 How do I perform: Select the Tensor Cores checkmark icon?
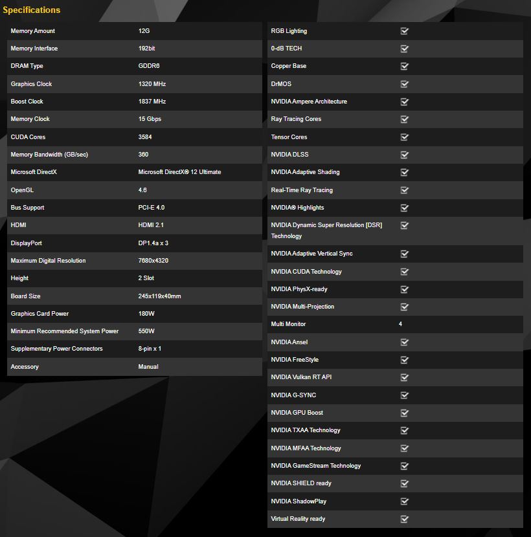pyautogui.click(x=405, y=137)
